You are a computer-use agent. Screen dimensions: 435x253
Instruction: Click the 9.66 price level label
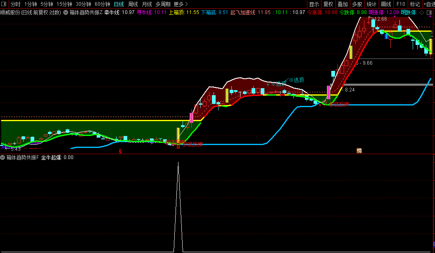(x=367, y=63)
